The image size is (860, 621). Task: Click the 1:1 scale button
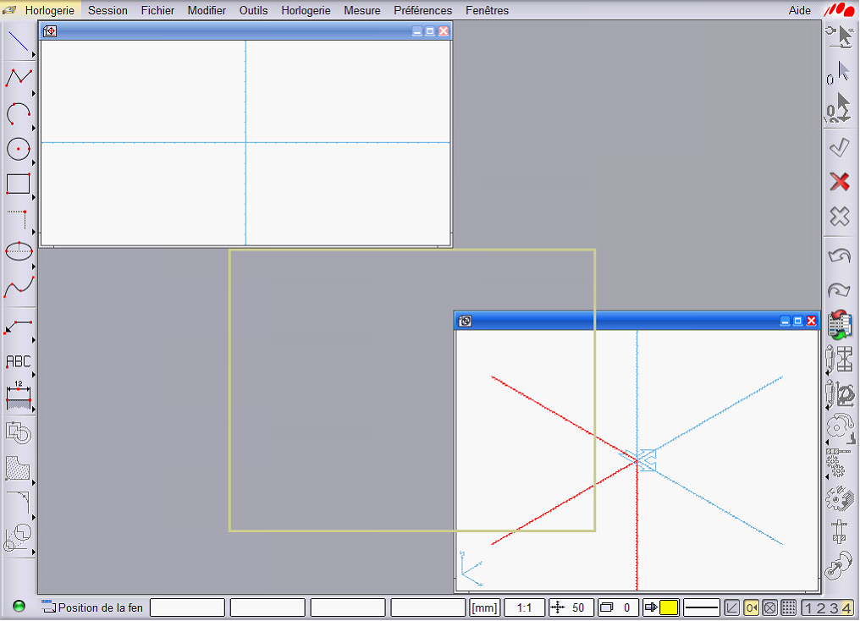point(524,607)
